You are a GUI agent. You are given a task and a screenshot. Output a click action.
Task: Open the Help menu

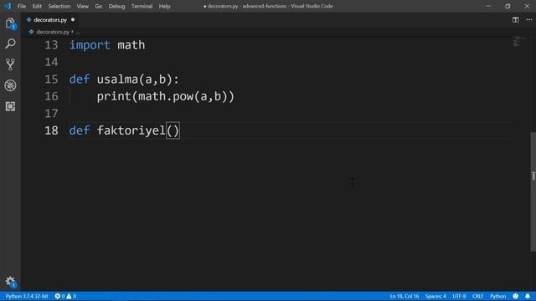[164, 6]
